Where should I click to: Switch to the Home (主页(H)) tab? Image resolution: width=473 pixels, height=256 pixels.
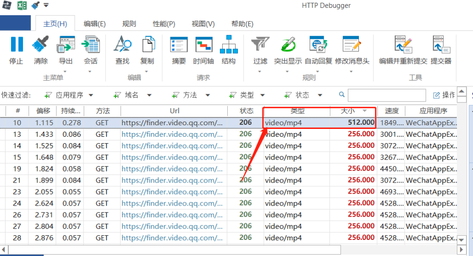pos(55,24)
